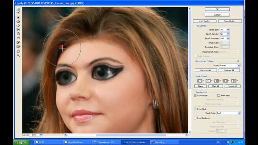Select the Mirror tool
The image size is (258, 145).
[19, 34]
